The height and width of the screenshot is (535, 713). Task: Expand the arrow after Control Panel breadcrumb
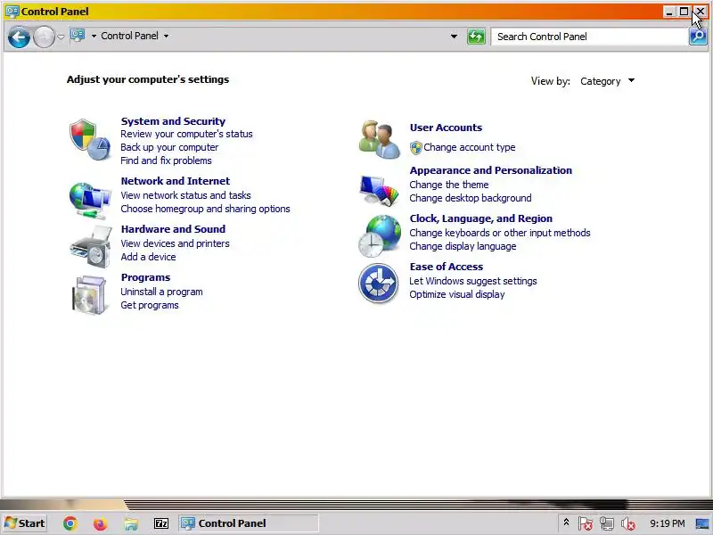166,36
